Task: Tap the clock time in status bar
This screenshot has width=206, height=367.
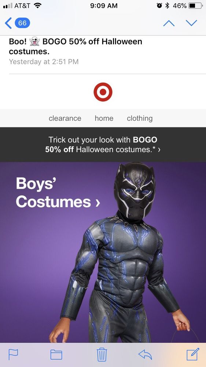Action: (104, 6)
